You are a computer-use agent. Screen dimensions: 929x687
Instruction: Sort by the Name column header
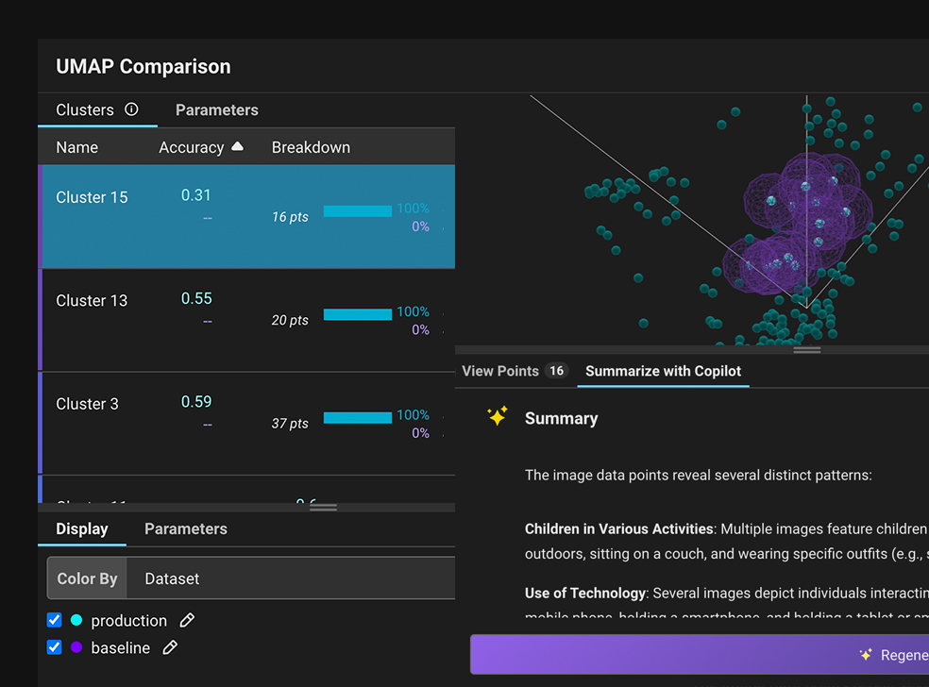pos(76,147)
